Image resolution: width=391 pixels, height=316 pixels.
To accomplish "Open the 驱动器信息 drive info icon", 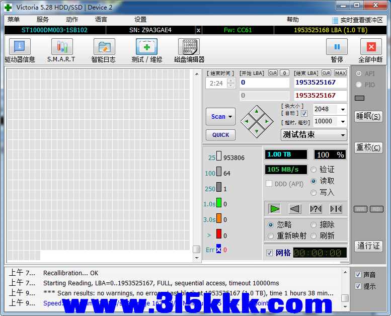I will 20,47.
